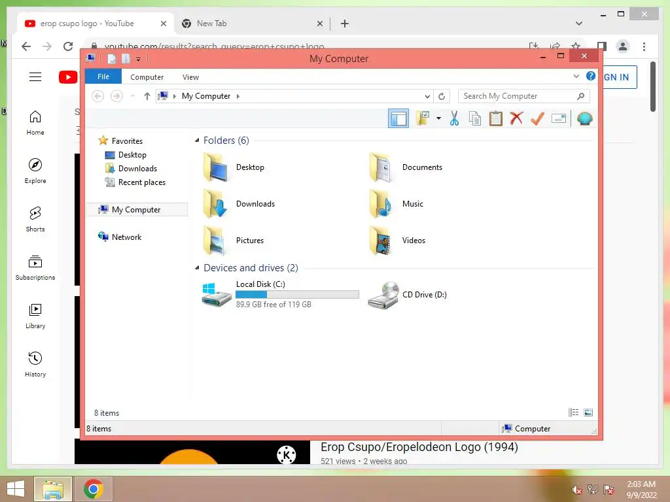This screenshot has width=670, height=502.
Task: Click the Cut scissors icon
Action: (x=454, y=118)
